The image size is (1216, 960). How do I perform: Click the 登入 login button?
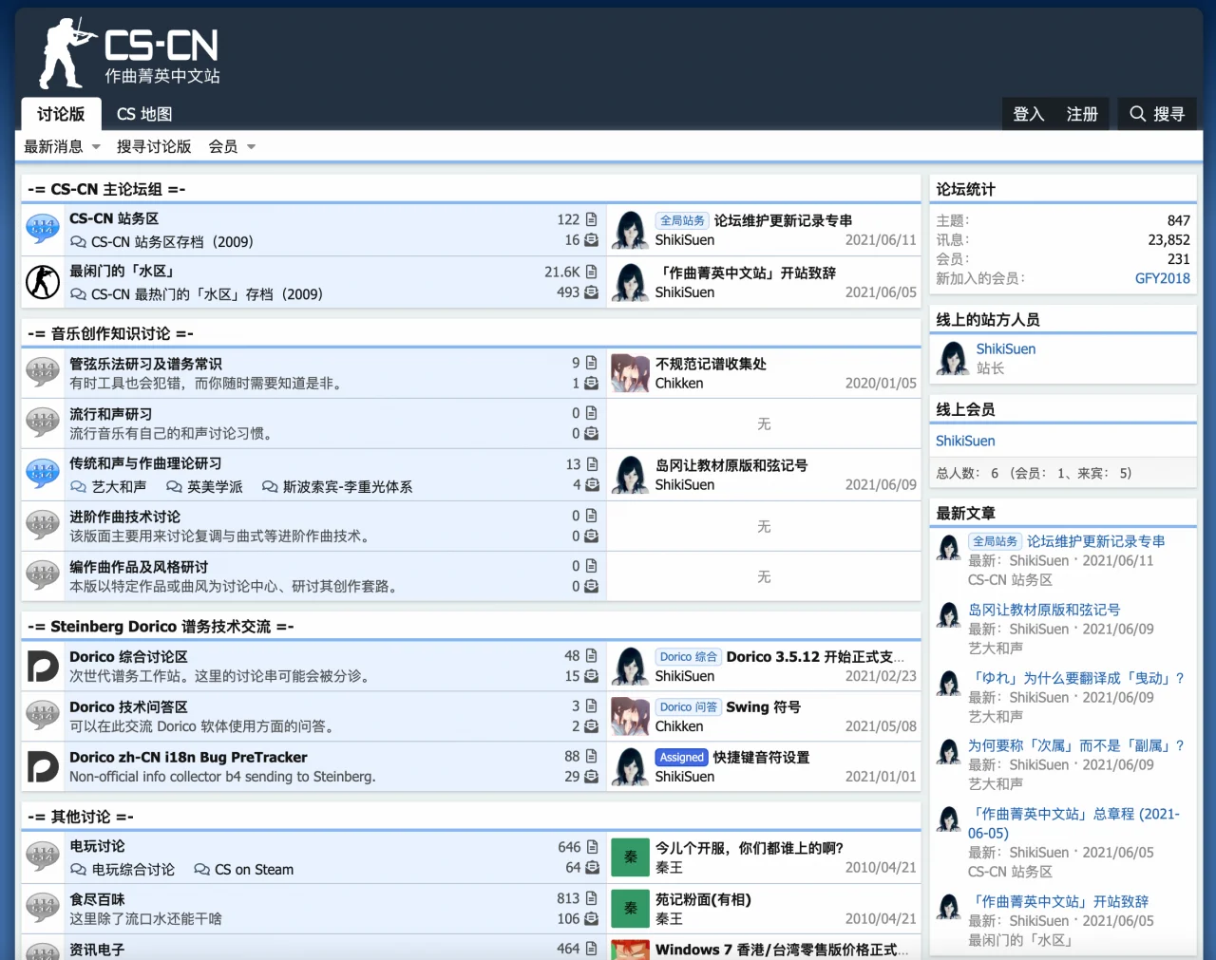click(x=1028, y=114)
